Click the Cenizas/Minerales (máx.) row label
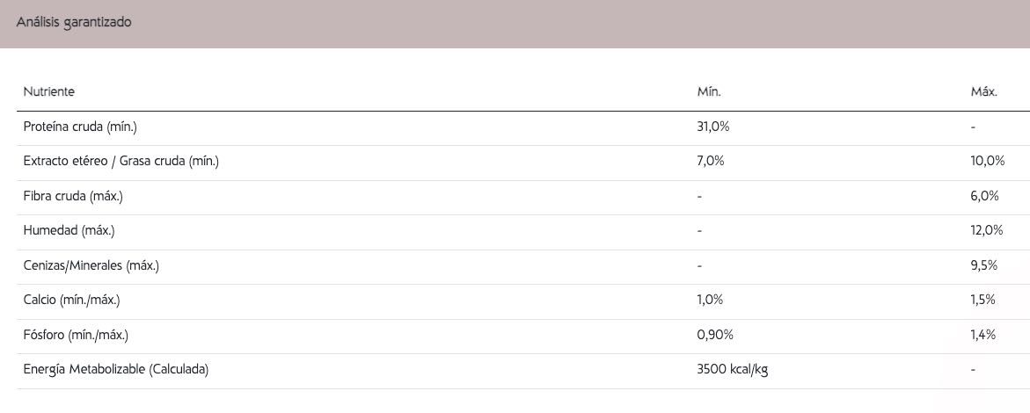This screenshot has height=413, width=1030. click(91, 266)
